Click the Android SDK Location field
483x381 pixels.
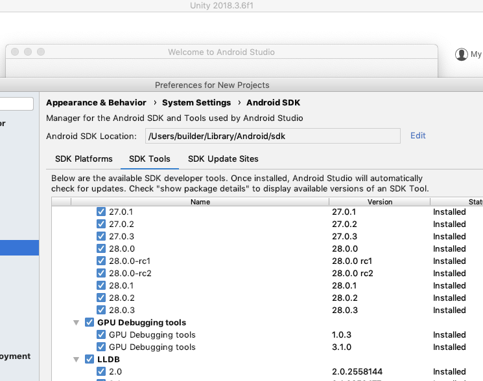(x=272, y=136)
